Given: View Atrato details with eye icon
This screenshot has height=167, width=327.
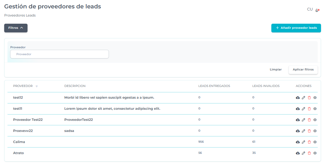Looking at the screenshot, I should [x=315, y=153].
